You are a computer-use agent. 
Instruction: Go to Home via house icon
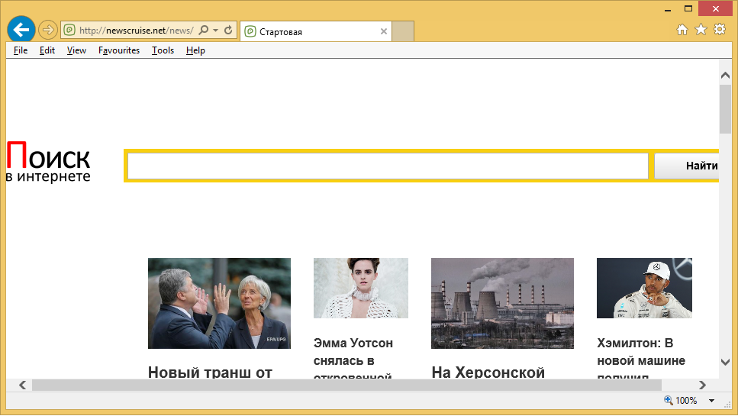tap(683, 30)
